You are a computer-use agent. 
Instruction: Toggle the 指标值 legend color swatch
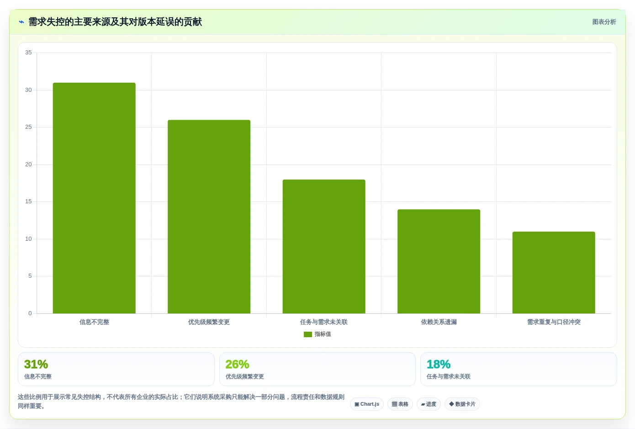pos(307,334)
